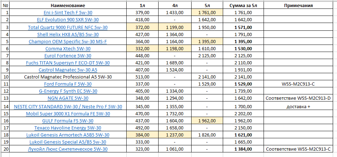Select the highlighted 372,00 cell

coord(143,28)
